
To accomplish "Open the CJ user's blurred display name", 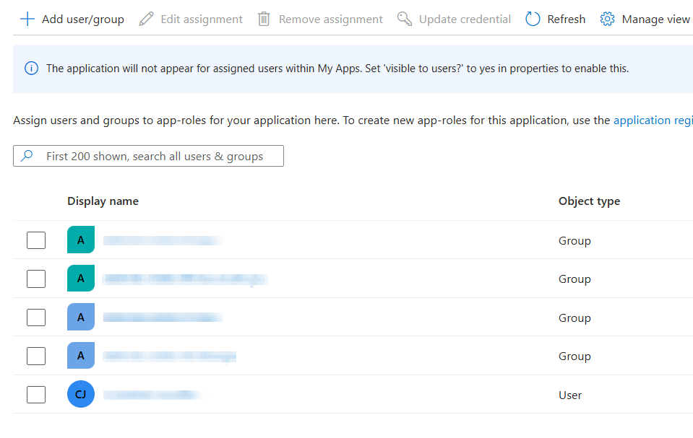I will coord(152,395).
